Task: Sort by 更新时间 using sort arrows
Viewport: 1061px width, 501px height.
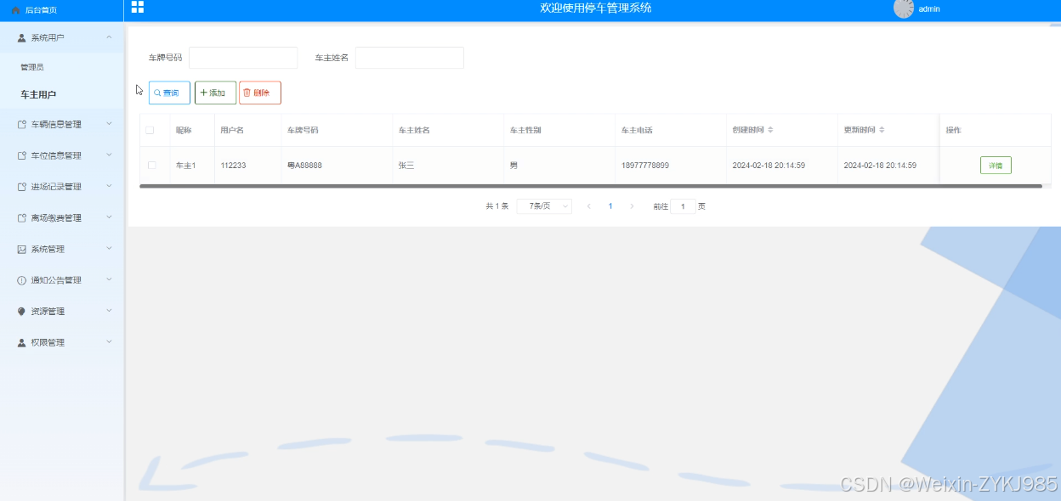Action: pos(882,130)
